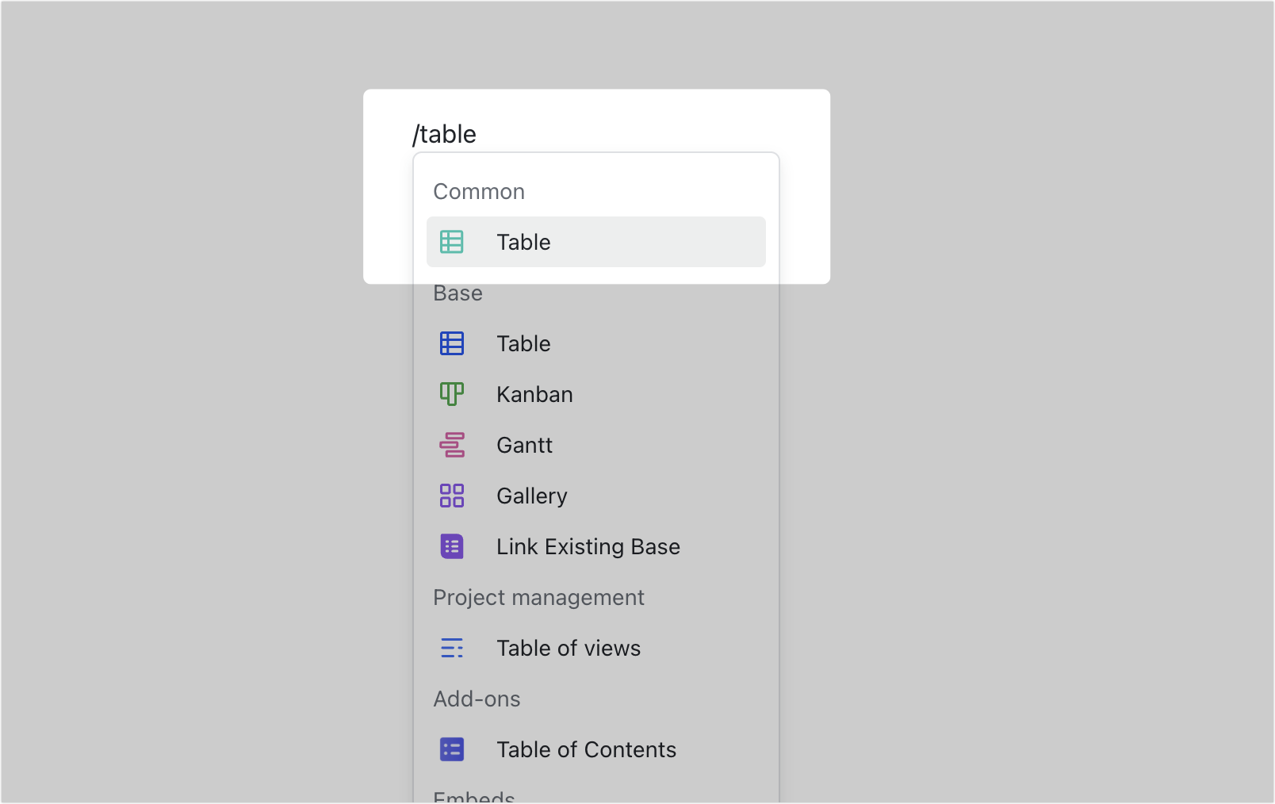Image resolution: width=1275 pixels, height=804 pixels.
Task: Click the /table text input field
Action: [x=444, y=133]
